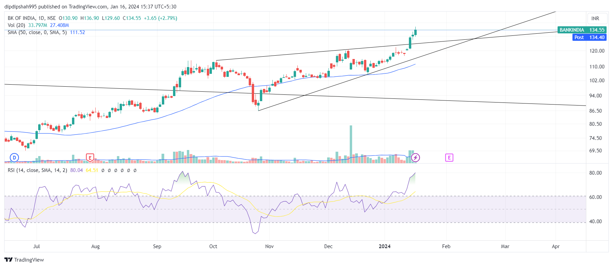Click the red earnings 'E' marker
Viewport: 613px width, 267px height.
click(x=90, y=157)
